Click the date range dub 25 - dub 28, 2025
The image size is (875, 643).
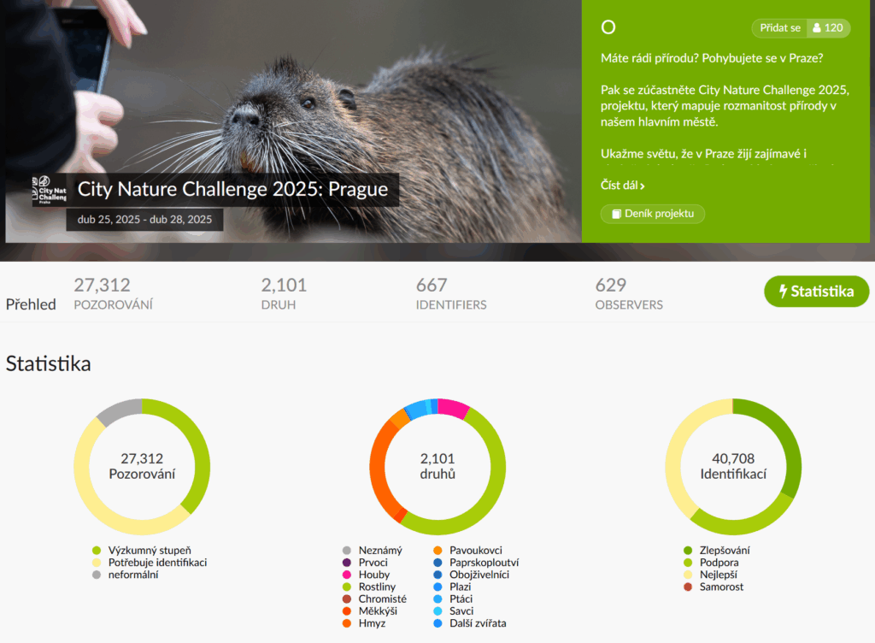pos(144,220)
